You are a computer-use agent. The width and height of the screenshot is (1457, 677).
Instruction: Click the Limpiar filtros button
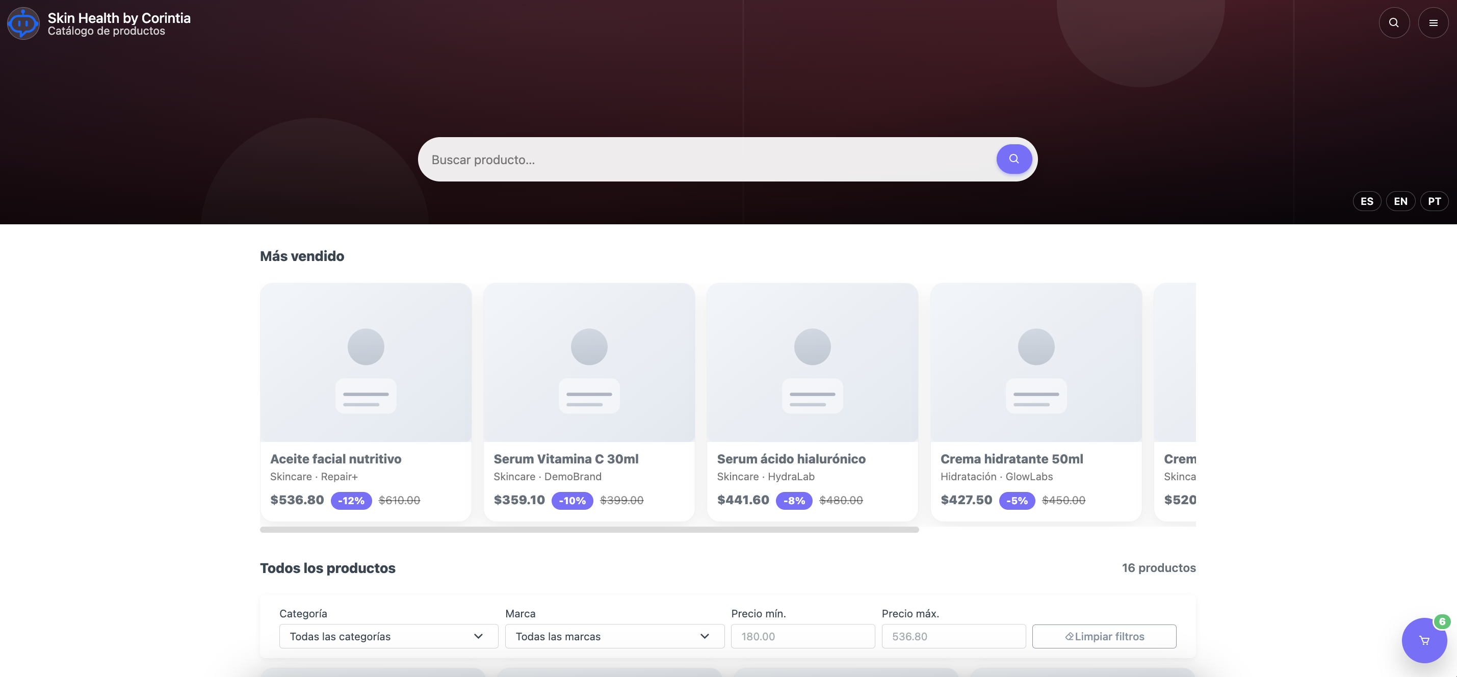tap(1109, 637)
